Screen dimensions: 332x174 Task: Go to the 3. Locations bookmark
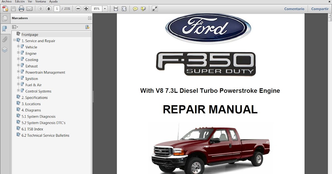point(31,104)
